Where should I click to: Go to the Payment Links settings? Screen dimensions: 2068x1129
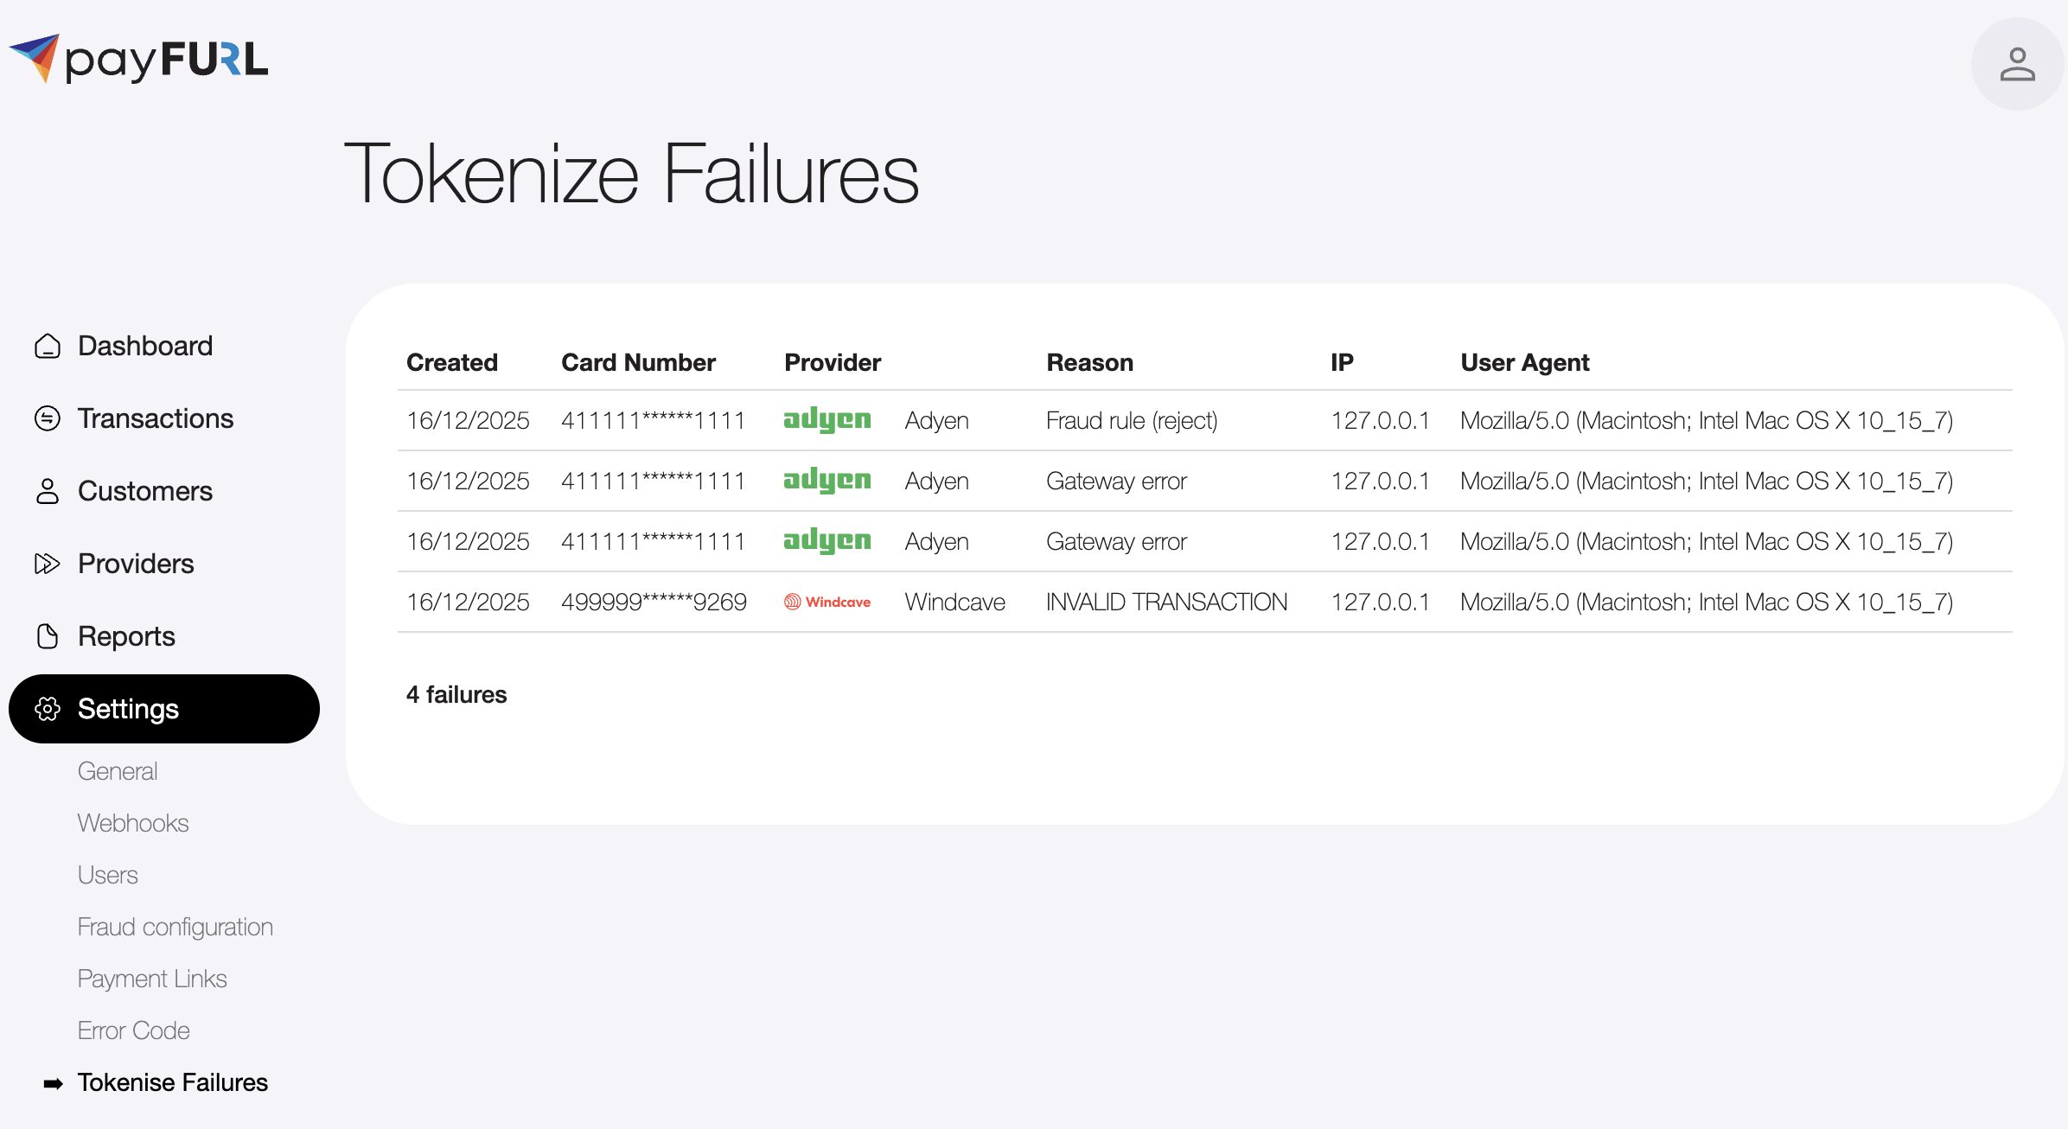point(152,978)
